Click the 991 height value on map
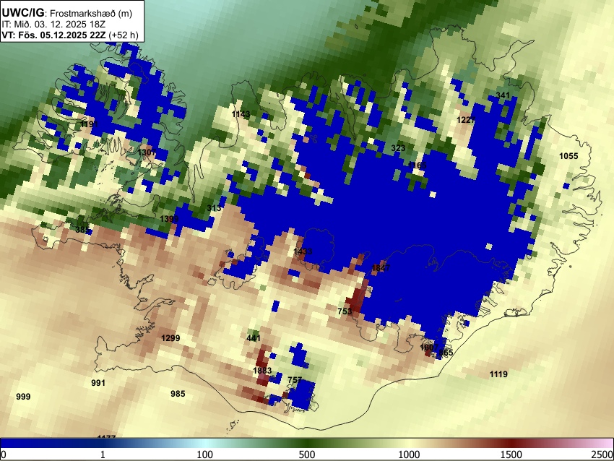 98,383
